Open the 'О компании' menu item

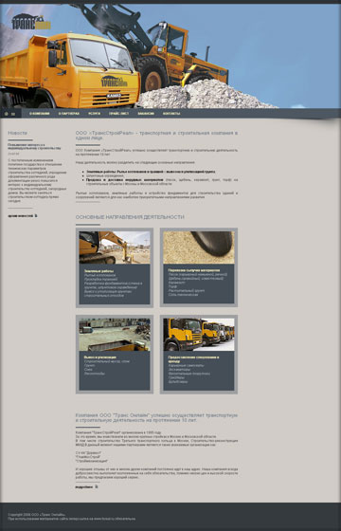(x=40, y=114)
